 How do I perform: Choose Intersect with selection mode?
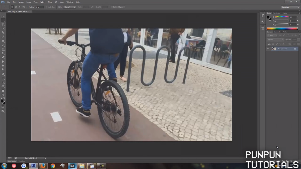[24, 7]
